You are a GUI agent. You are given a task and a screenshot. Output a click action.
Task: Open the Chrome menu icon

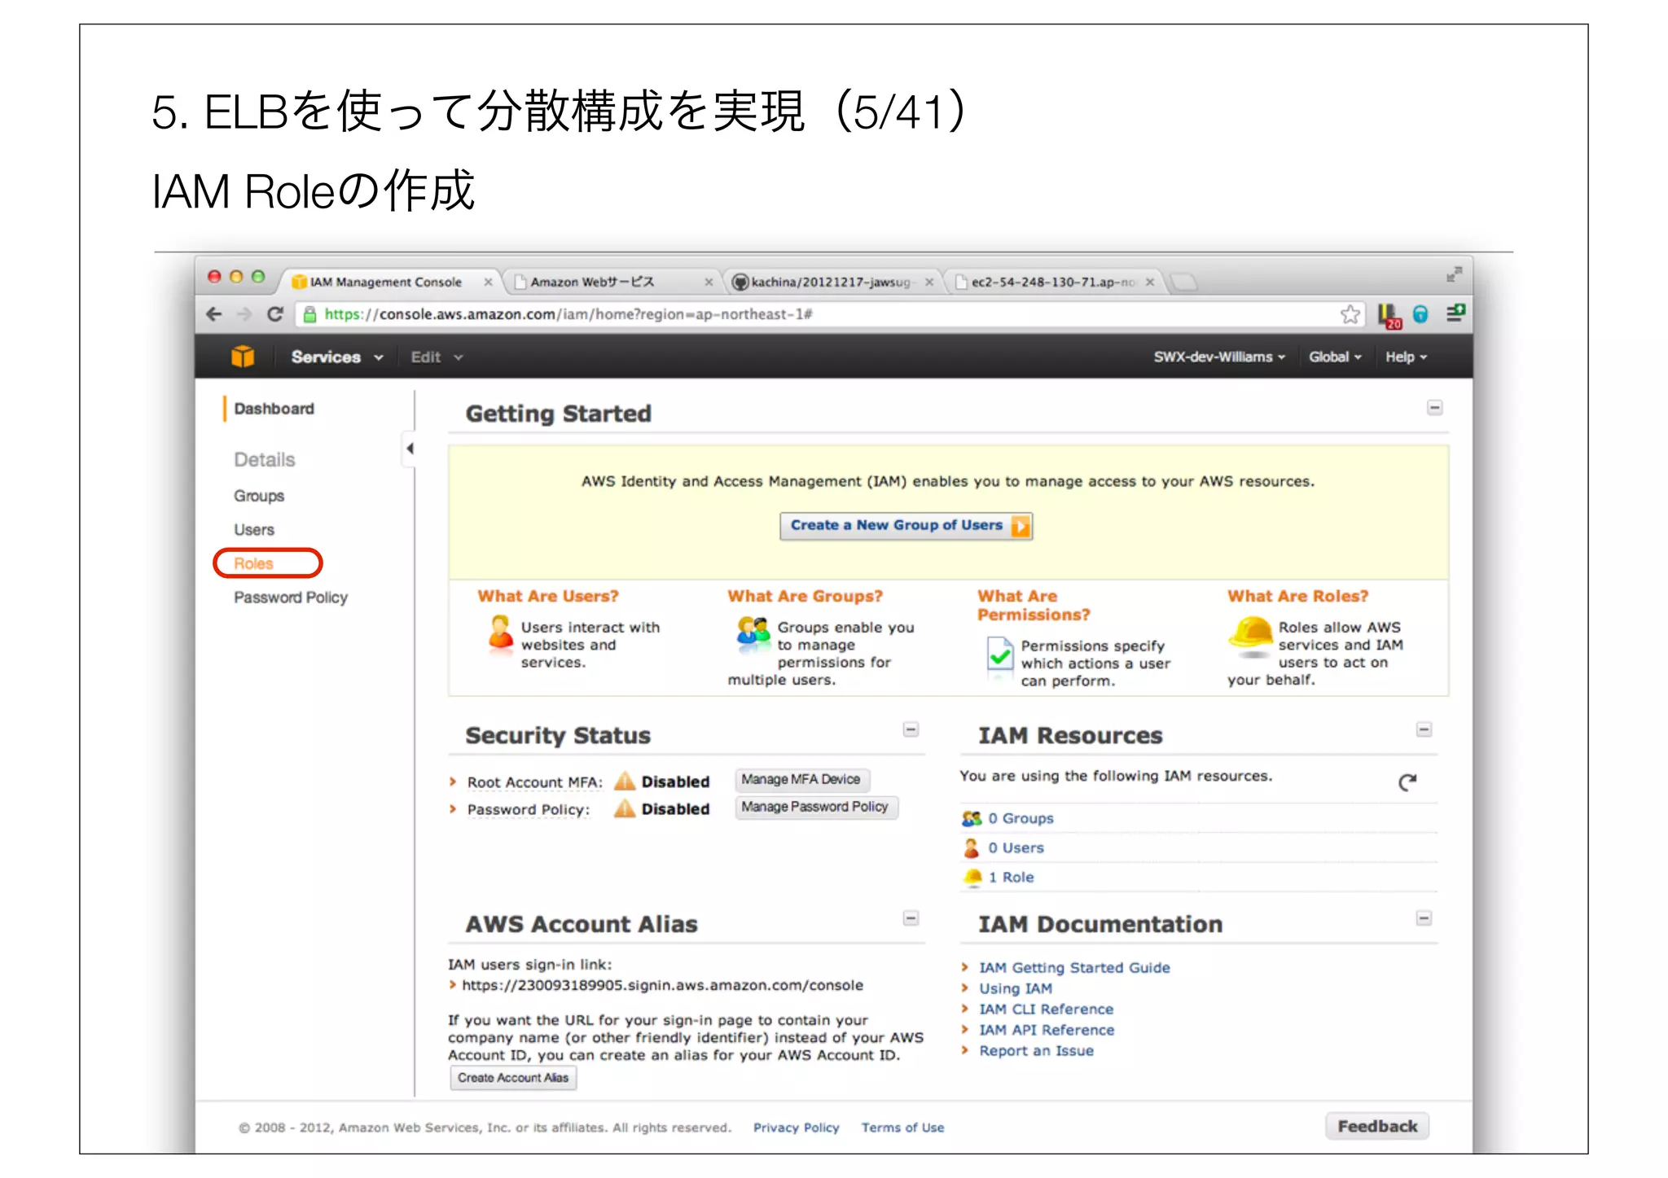point(1455,313)
